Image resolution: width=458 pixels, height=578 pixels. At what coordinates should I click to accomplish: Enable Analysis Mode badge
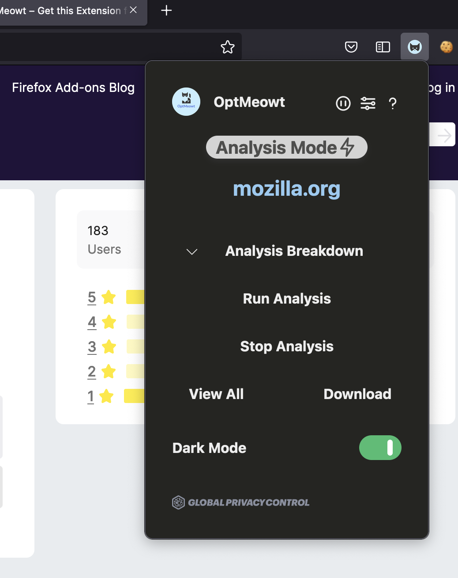point(286,147)
